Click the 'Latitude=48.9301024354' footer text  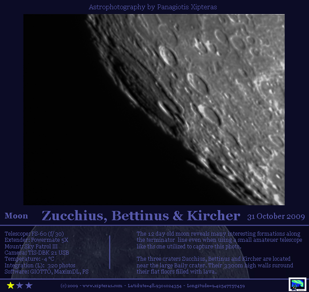click(154, 286)
